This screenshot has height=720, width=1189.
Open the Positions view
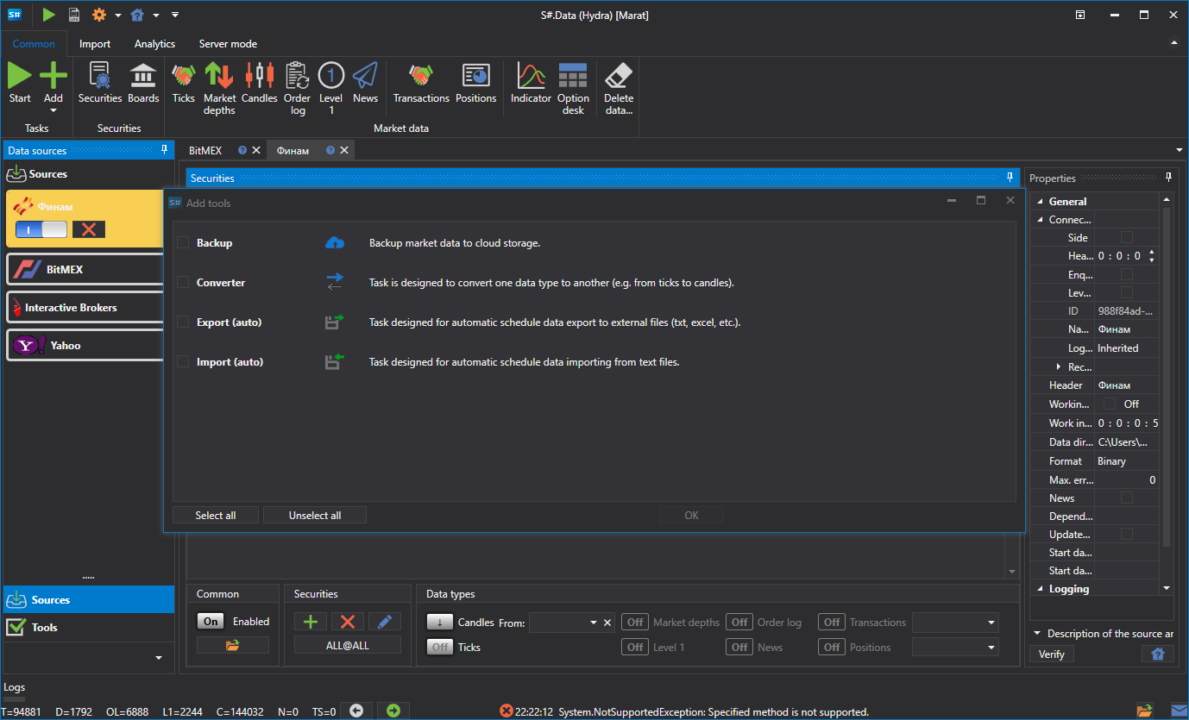tap(476, 84)
